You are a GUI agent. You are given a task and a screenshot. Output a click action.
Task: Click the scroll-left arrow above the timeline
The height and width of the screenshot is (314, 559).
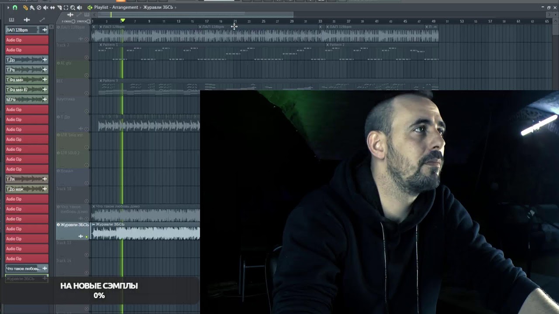(94, 15)
